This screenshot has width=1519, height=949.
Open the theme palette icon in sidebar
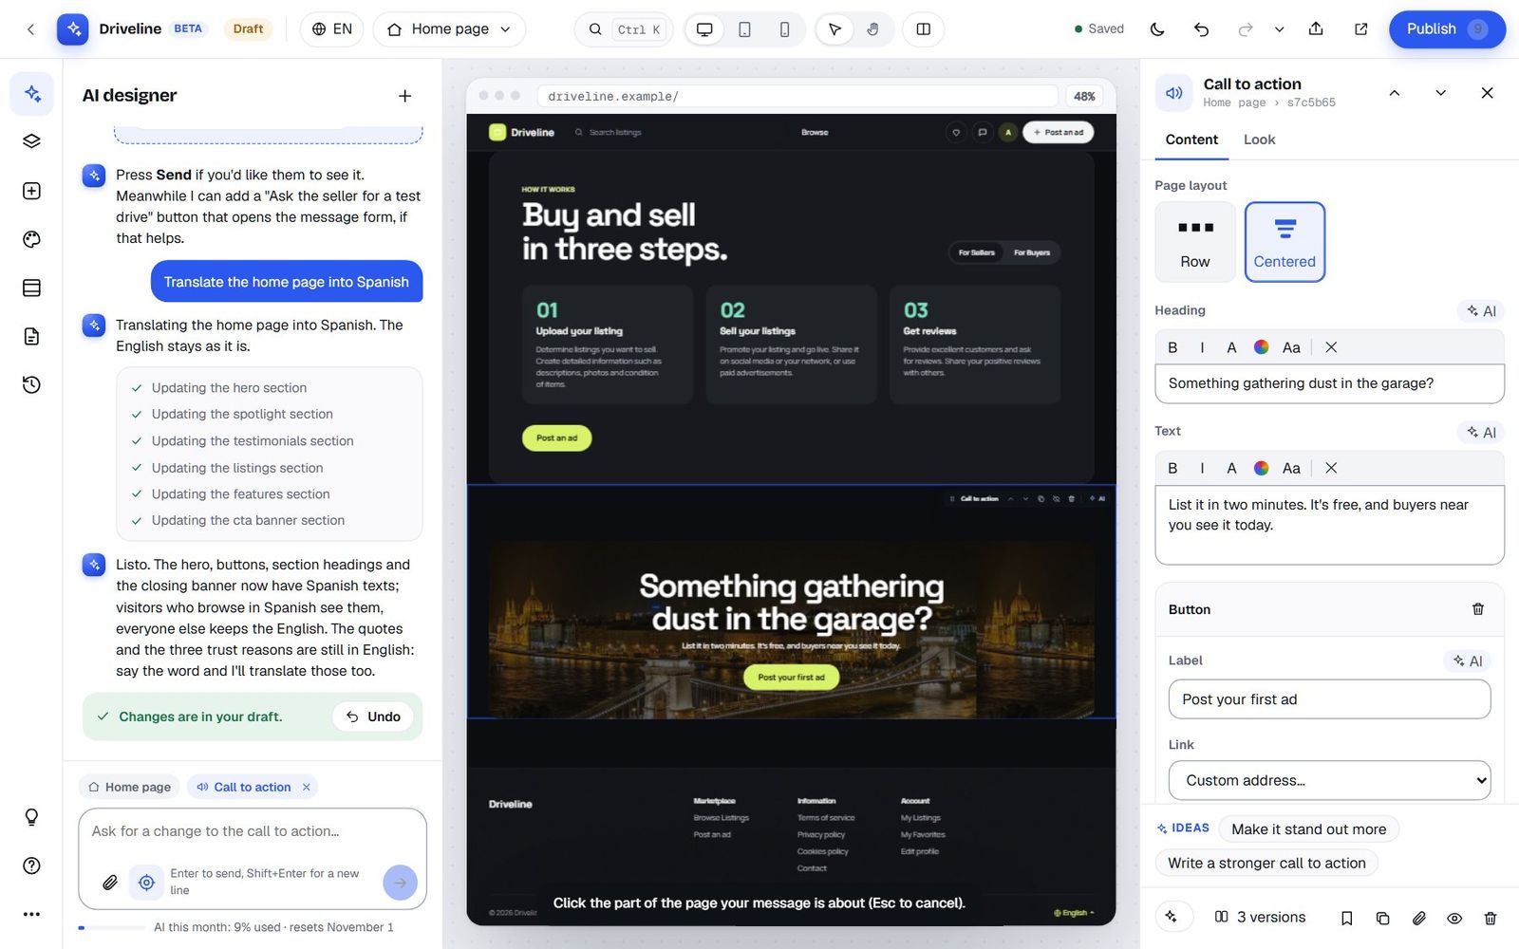click(31, 239)
